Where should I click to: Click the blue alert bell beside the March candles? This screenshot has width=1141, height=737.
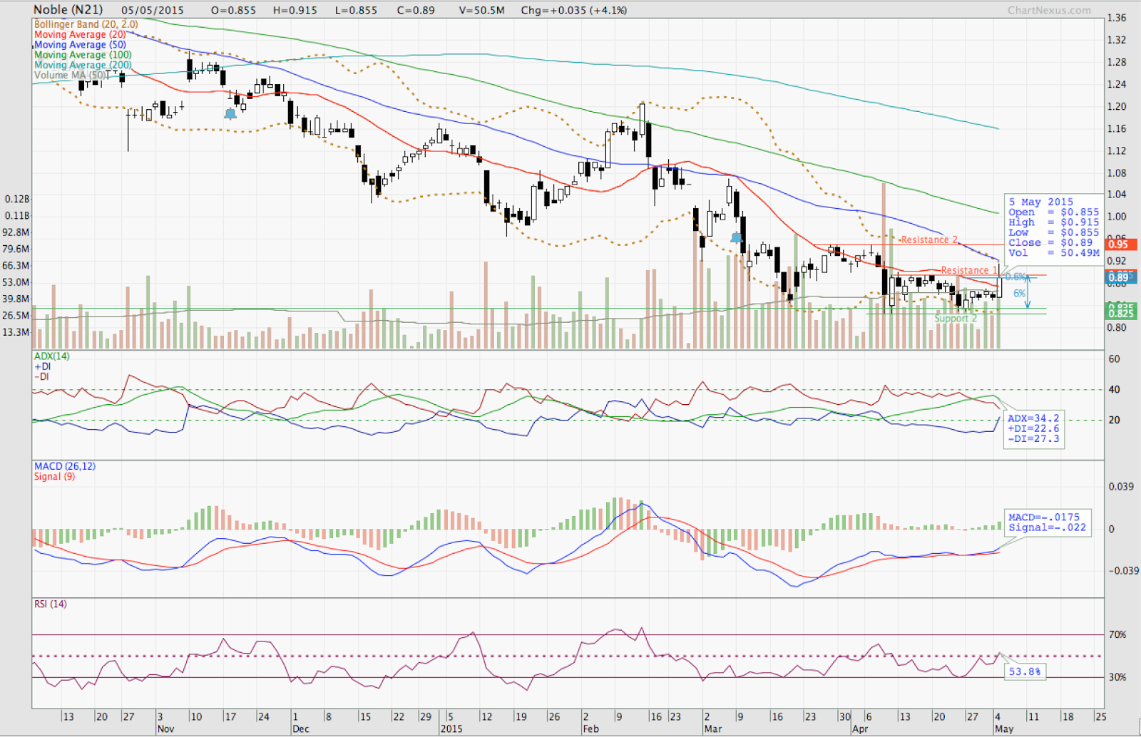(x=737, y=237)
